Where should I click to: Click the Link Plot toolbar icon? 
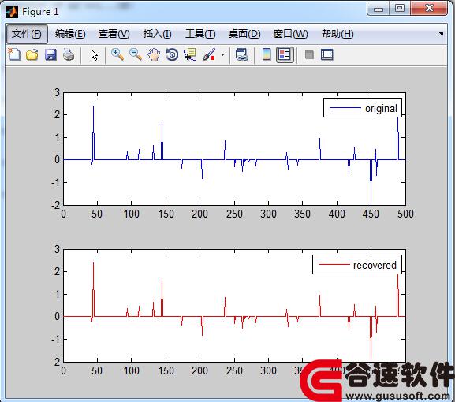[x=242, y=54]
